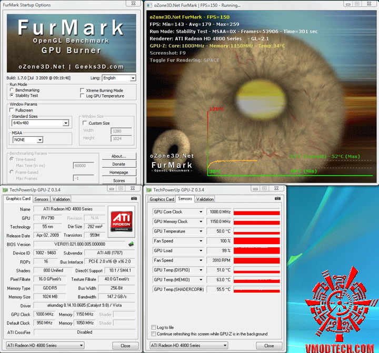This screenshot has height=353, width=379.
Task: Maximize the FurMark running window
Action: point(357,4)
